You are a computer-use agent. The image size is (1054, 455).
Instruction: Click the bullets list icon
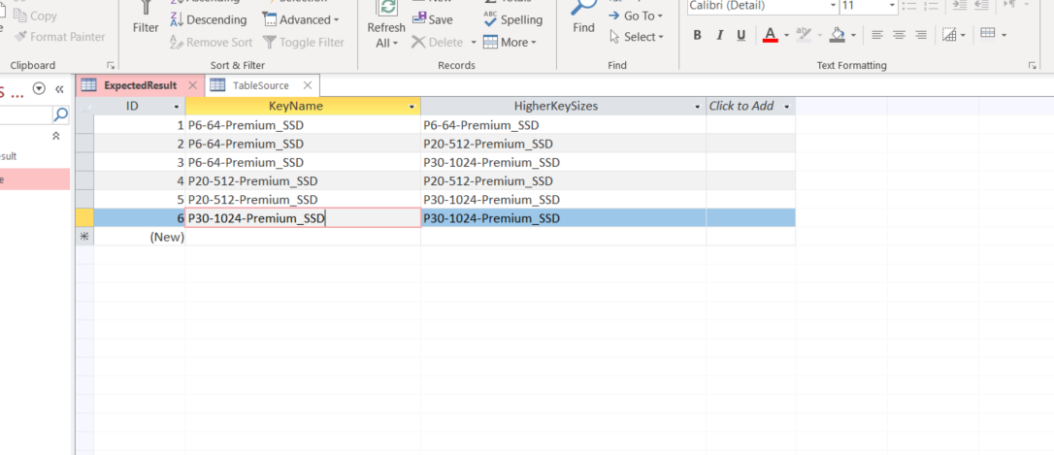click(x=910, y=6)
